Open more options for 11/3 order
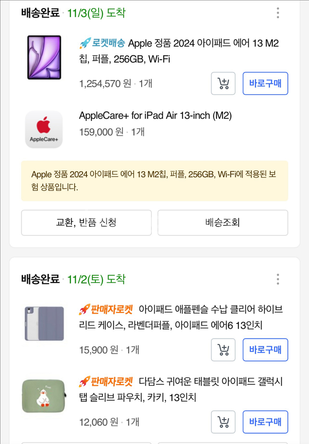The image size is (309, 444). (278, 13)
